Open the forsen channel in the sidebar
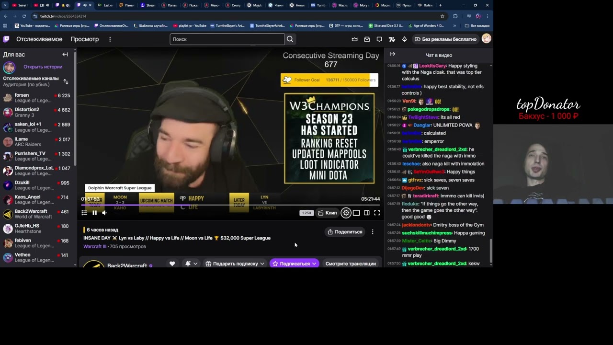The width and height of the screenshot is (613, 345). 37,98
